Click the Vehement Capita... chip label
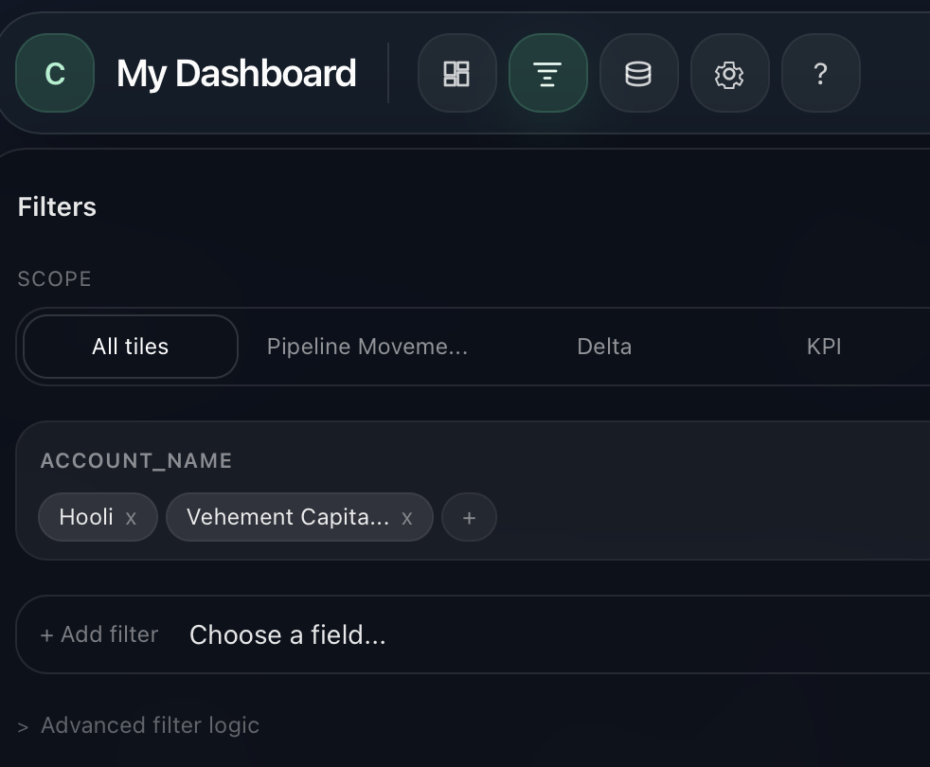 click(x=287, y=517)
